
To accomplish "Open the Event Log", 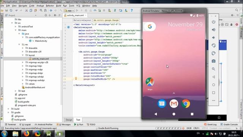I will (210, 124).
